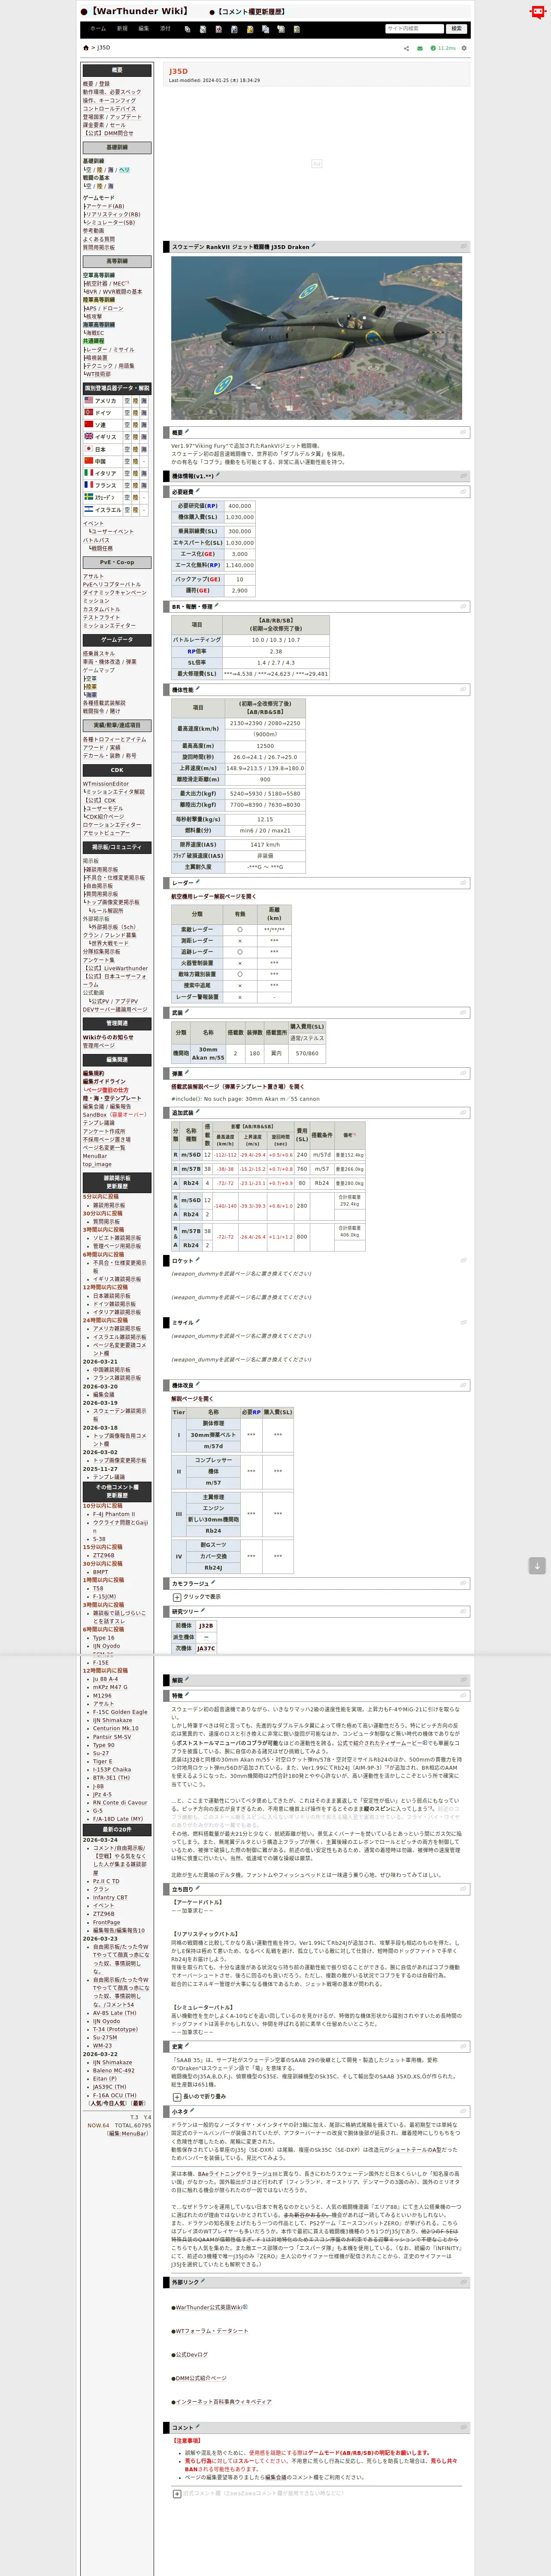This screenshot has height=2576, width=551.
Task: Open the F-15C Golden Eagle sidebar link
Action: pos(120,1712)
